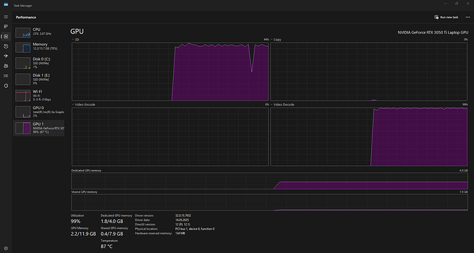Open the Video Encode engine dropdown
Image resolution: width=474 pixels, height=253 pixels.
tap(84, 105)
